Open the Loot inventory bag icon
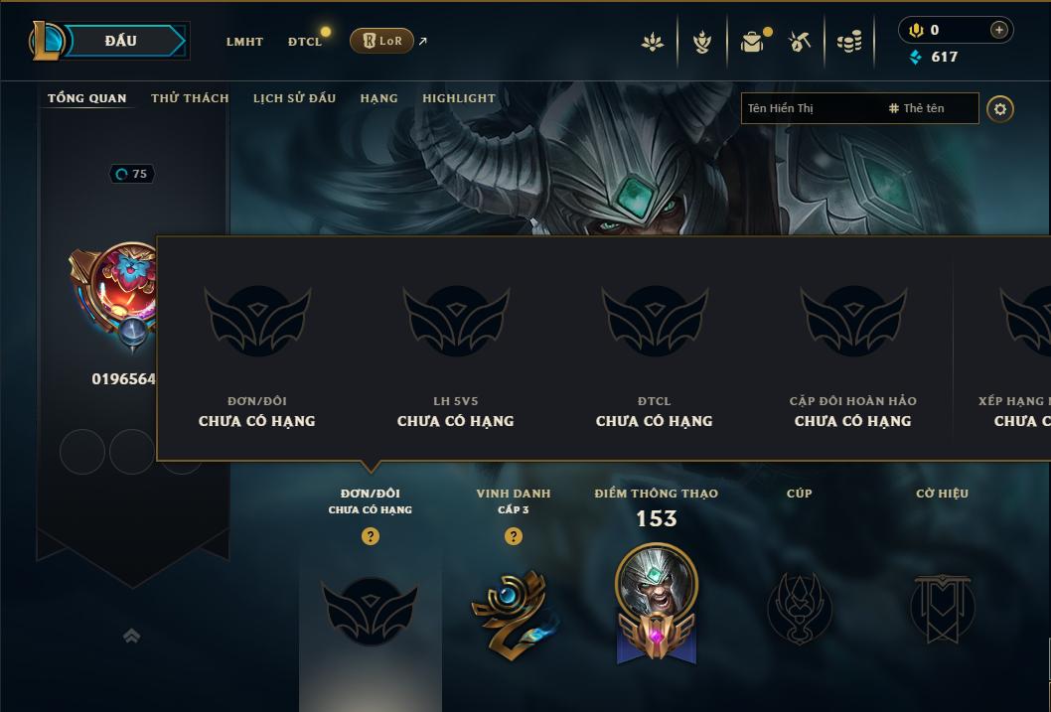This screenshot has height=712, width=1051. click(753, 42)
